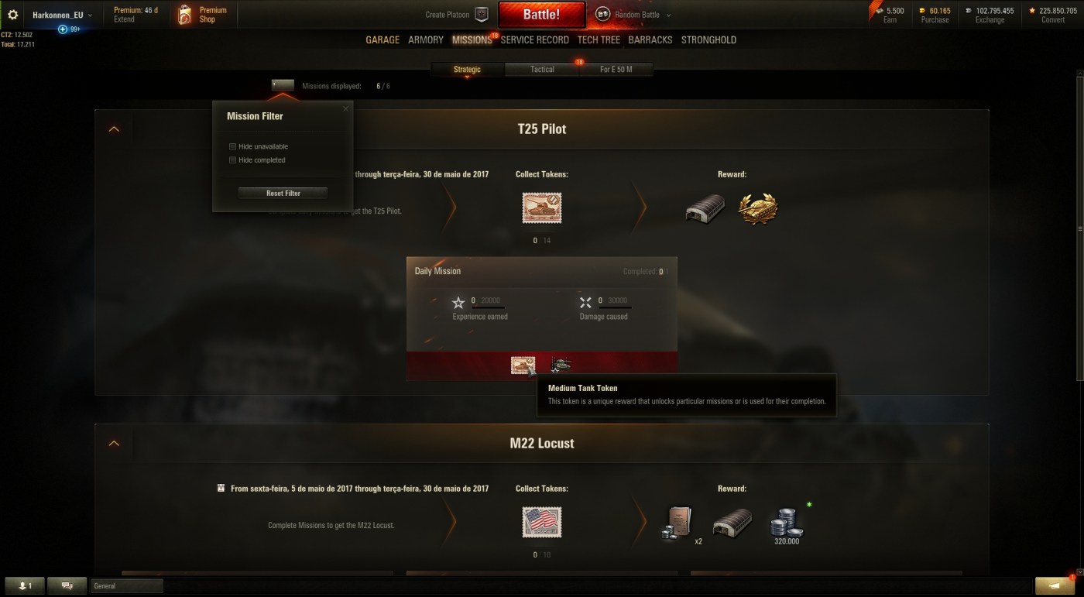Collapse the T25 Pilot section
The image size is (1084, 597).
click(114, 129)
